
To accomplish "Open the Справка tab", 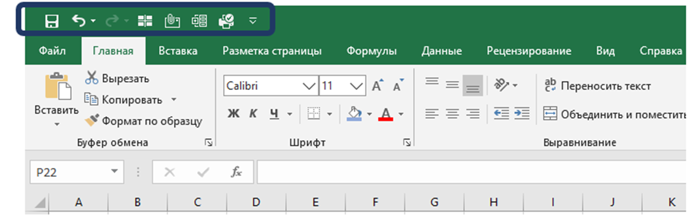I will click(661, 51).
